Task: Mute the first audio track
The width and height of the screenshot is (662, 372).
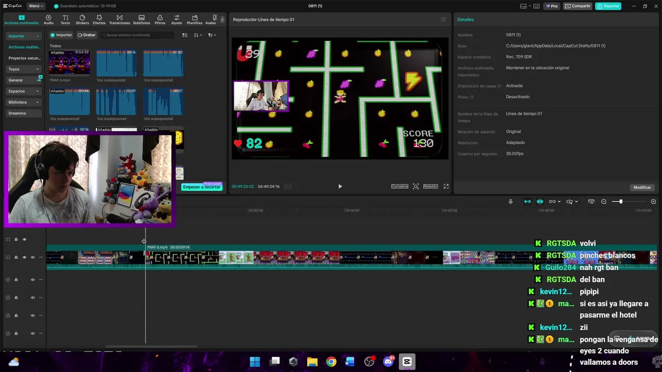Action: pyautogui.click(x=33, y=280)
